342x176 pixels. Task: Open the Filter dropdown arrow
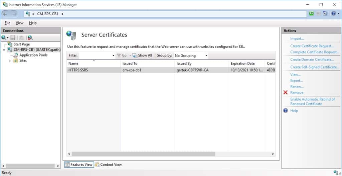pos(113,56)
